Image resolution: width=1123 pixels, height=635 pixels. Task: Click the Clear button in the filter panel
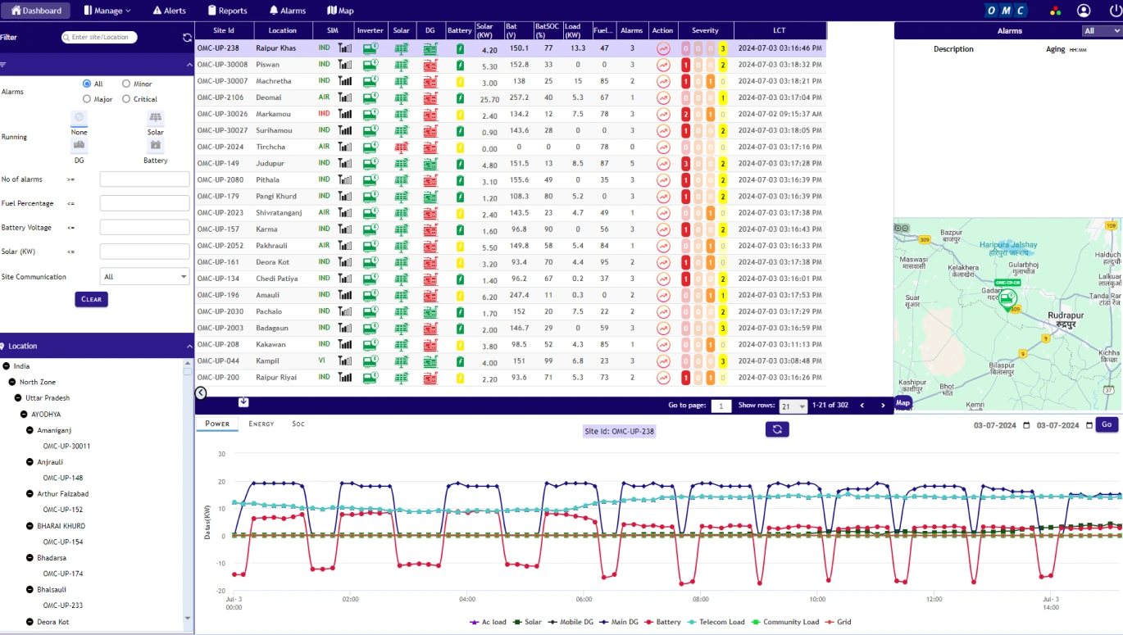[91, 299]
